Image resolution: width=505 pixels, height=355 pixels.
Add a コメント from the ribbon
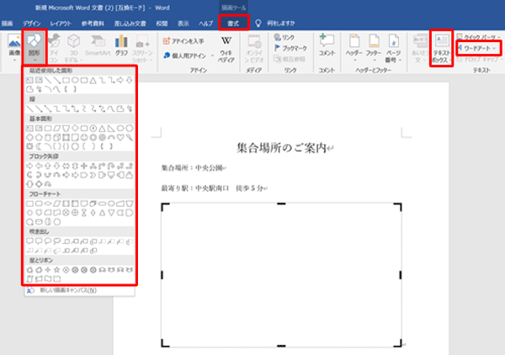(x=327, y=45)
